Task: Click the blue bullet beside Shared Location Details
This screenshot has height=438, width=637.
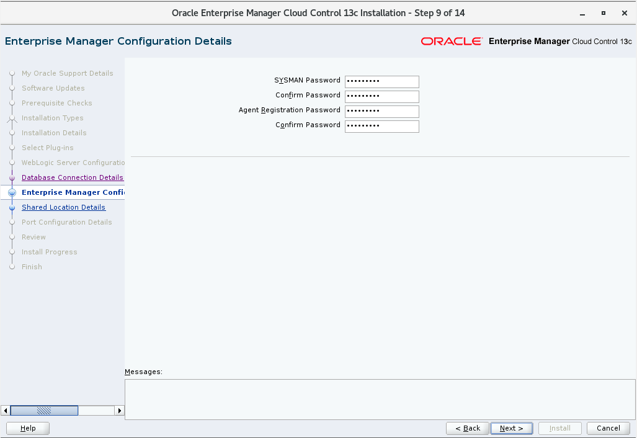Action: click(12, 208)
